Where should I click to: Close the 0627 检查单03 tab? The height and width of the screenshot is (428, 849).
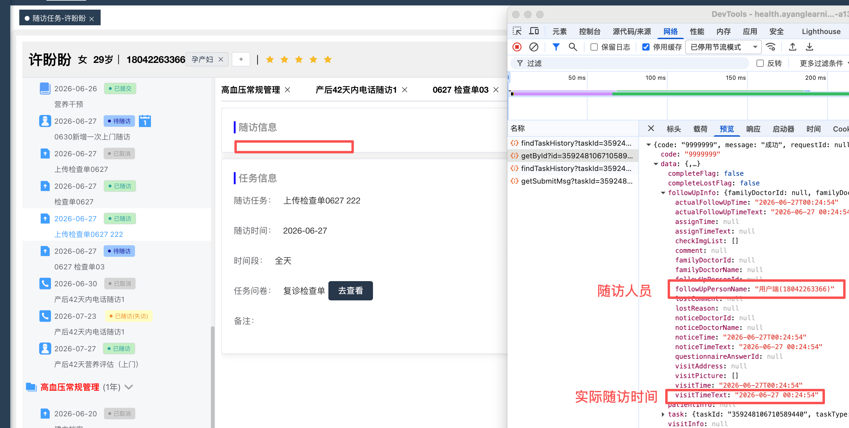point(496,90)
